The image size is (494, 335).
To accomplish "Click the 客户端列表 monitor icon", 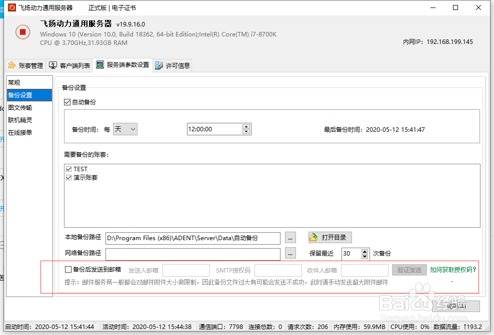I will click(x=52, y=65).
